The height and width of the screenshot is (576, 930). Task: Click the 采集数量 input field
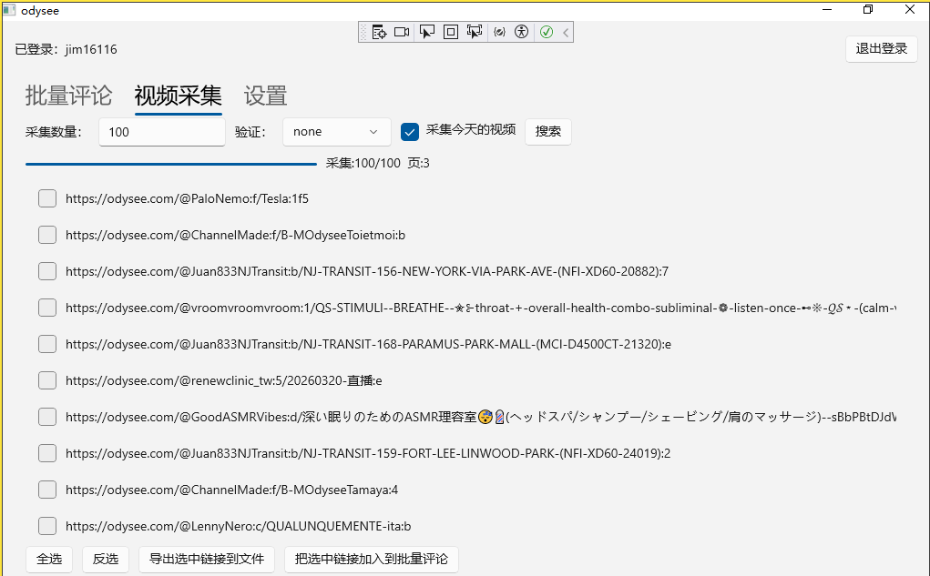(x=161, y=132)
